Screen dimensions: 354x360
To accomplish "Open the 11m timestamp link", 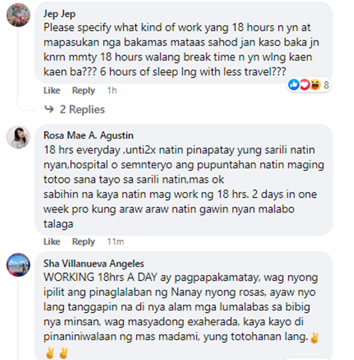I will pos(116,242).
